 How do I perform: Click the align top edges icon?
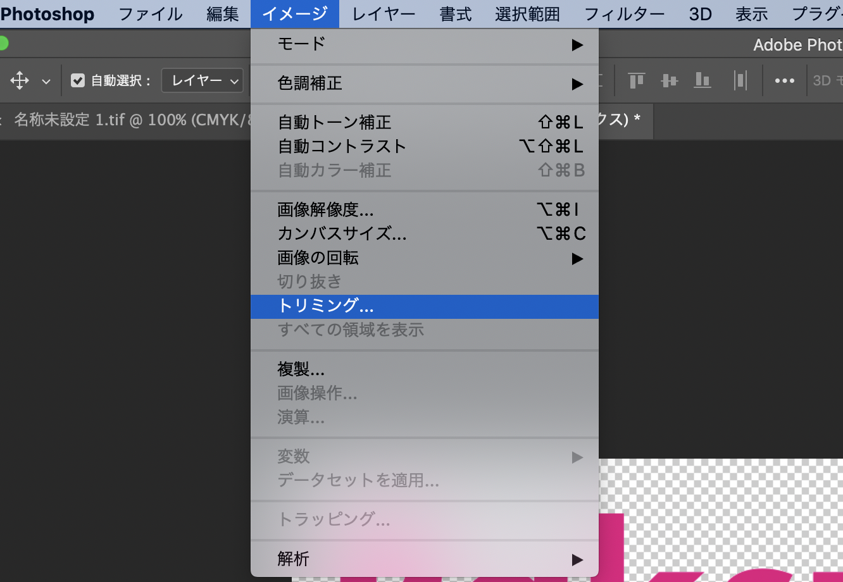coord(636,80)
